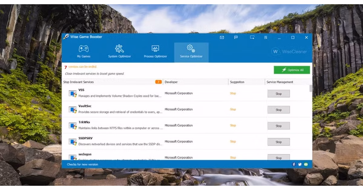Select the VaultSvc service name
363x190 pixels.
(85, 106)
